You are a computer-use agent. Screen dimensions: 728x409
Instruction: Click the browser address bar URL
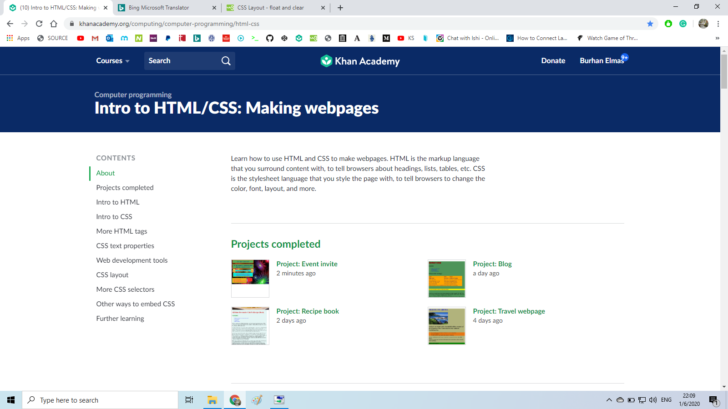(x=169, y=24)
